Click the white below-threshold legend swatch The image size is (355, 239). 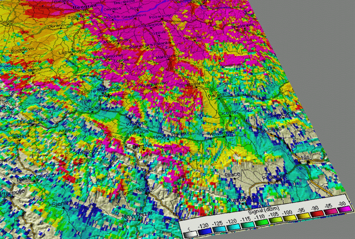pyautogui.click(x=190, y=234)
